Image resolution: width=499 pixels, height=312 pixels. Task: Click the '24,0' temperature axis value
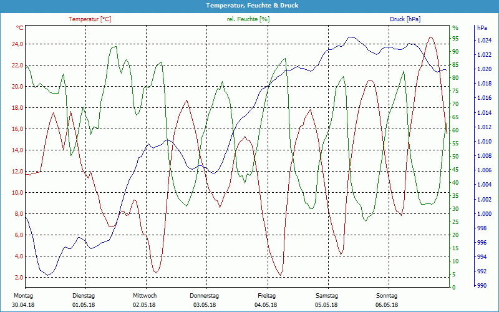tap(17, 44)
